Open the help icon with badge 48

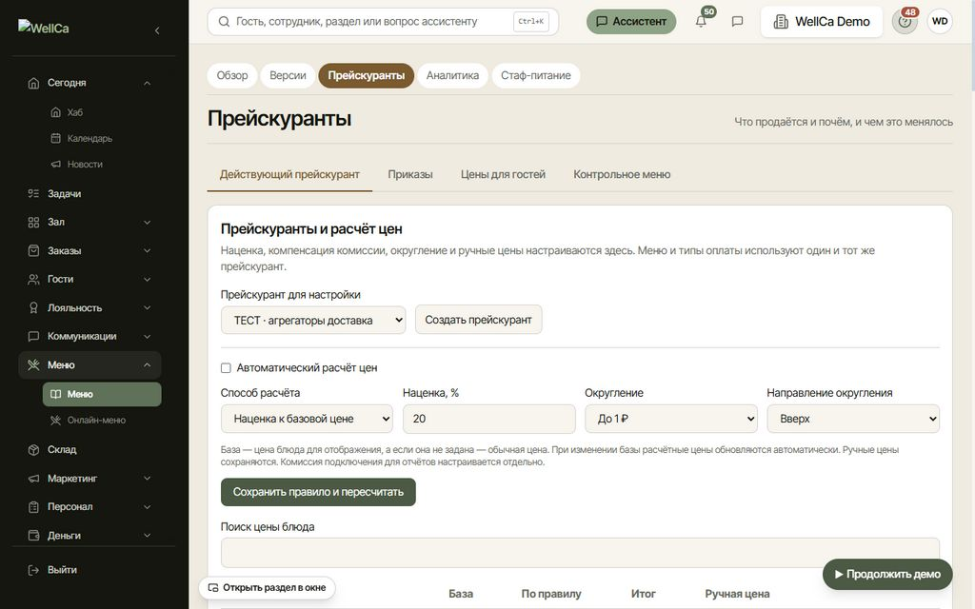click(x=905, y=22)
